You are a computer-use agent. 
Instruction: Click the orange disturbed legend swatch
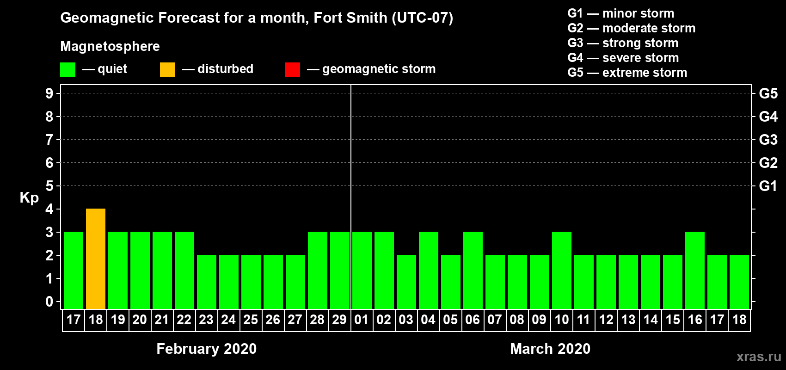pos(167,70)
